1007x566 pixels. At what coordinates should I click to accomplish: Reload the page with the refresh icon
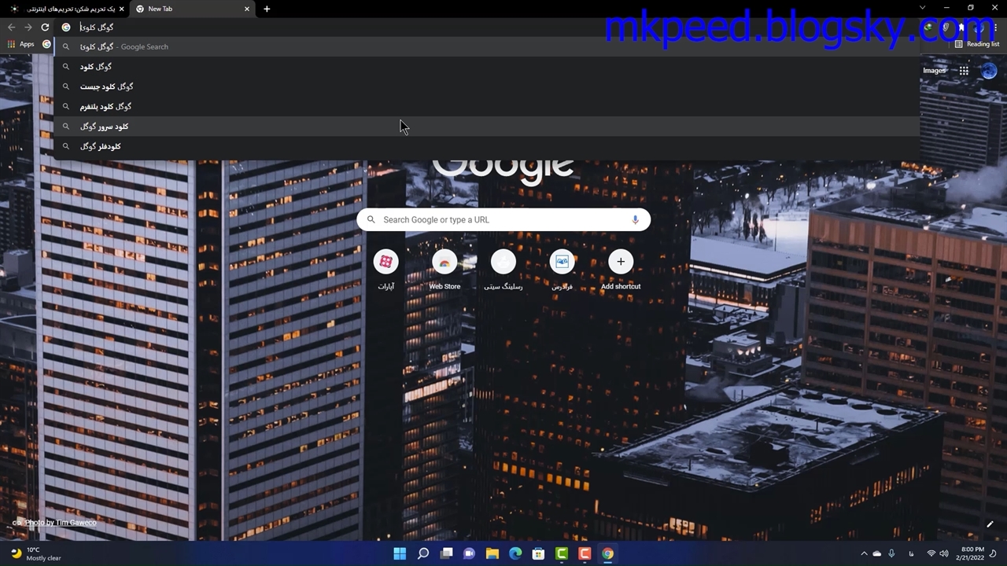[x=45, y=27]
